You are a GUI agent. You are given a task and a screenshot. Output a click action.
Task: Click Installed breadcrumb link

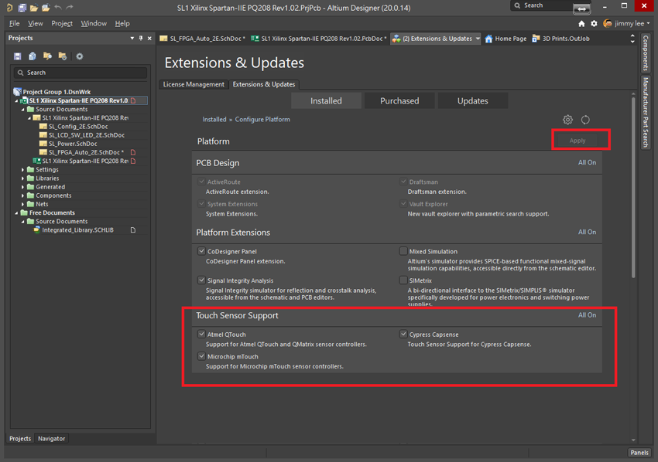point(214,120)
